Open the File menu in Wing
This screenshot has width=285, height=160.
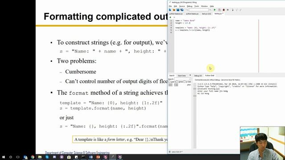pos(170,6)
